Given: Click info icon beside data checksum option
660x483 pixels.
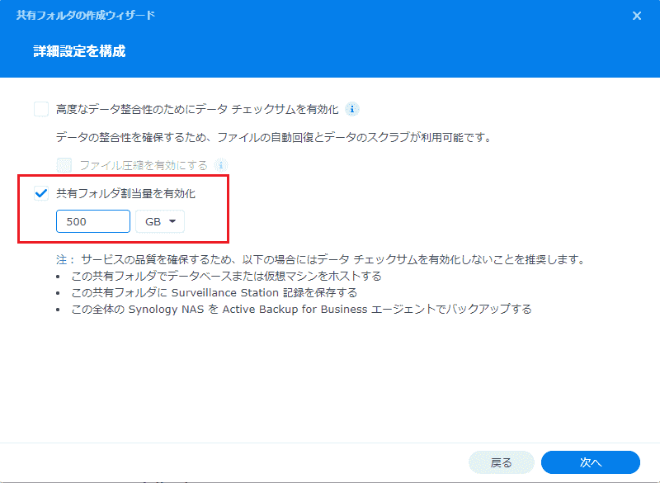Looking at the screenshot, I should (x=352, y=110).
